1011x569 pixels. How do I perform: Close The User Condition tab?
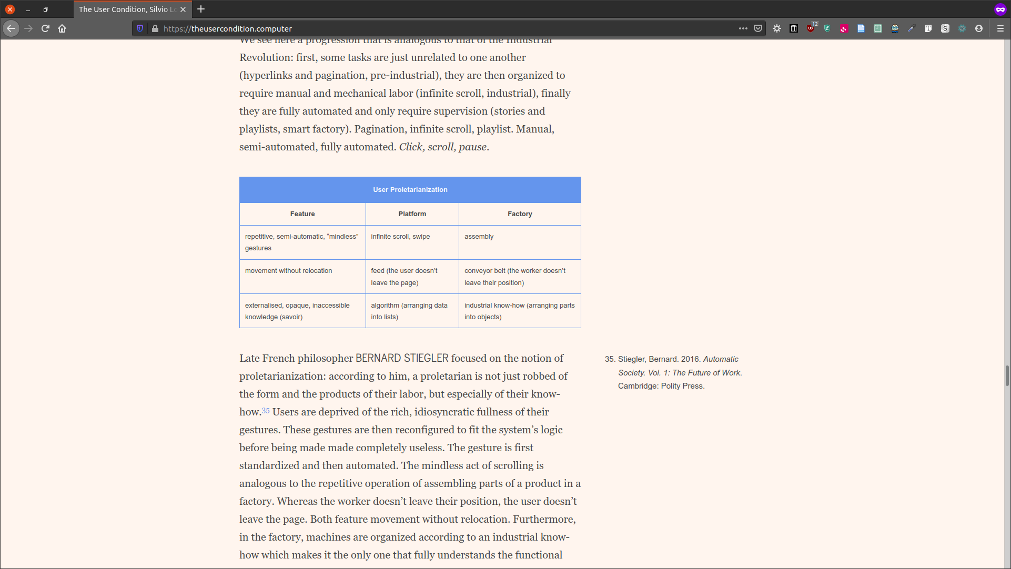(183, 9)
